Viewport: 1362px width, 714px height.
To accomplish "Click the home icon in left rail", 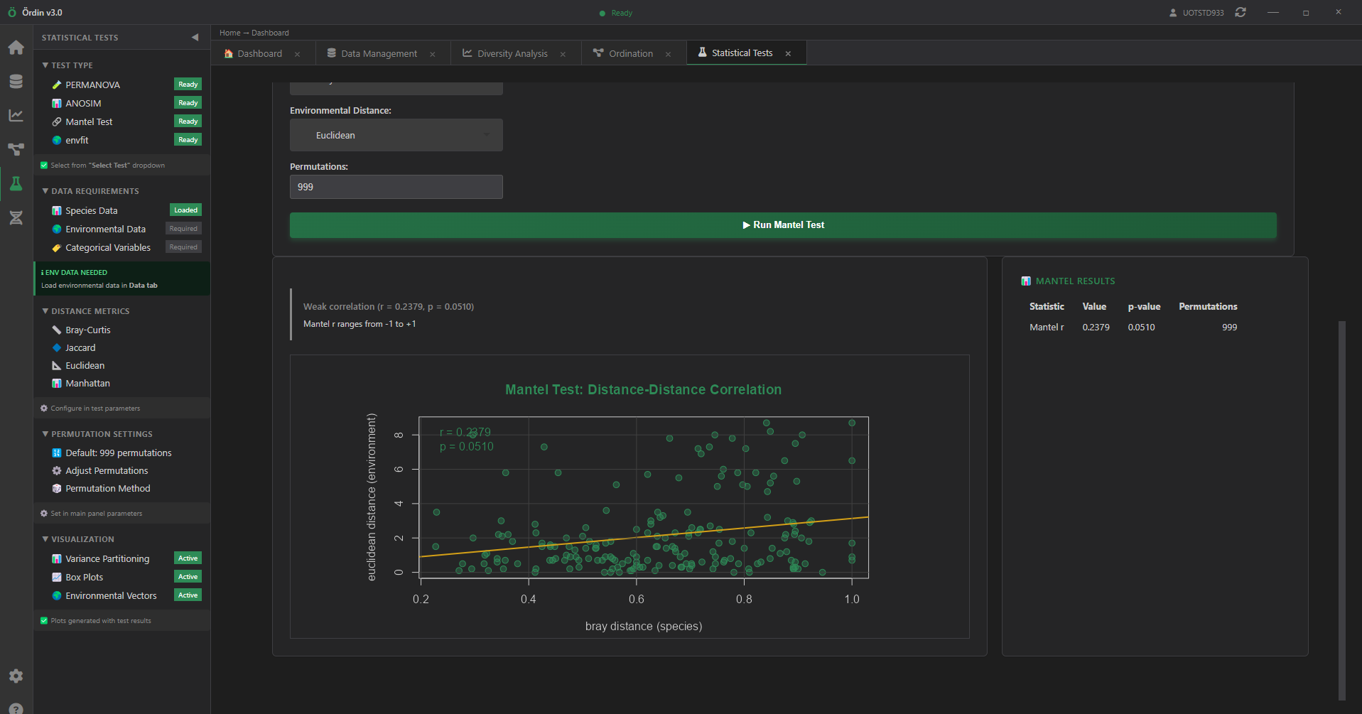I will (x=16, y=48).
